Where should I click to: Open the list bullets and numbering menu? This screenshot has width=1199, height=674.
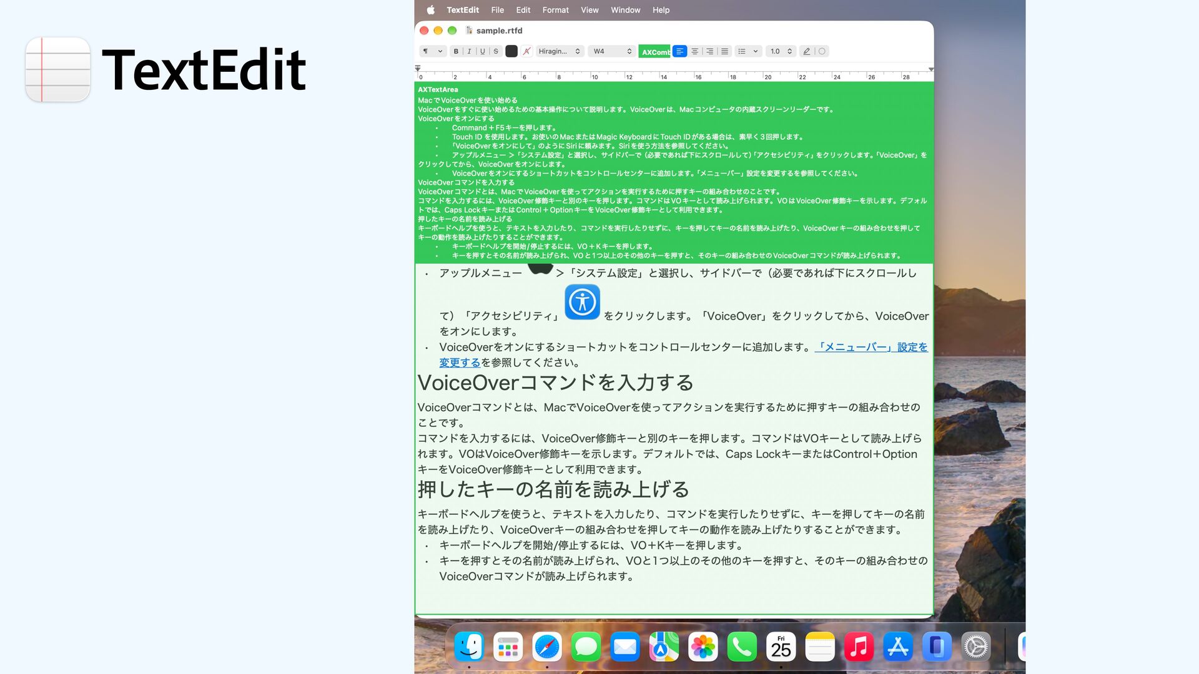(748, 52)
